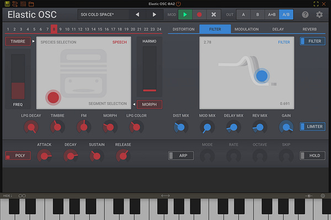This screenshot has height=220, width=331.
Task: Click the arrow left of the MORPH button
Action: point(134,104)
